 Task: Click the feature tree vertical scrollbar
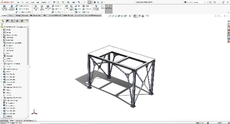[28, 46]
